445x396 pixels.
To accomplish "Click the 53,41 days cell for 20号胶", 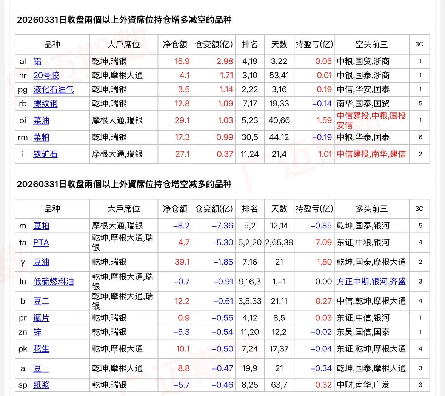I will 279,76.
